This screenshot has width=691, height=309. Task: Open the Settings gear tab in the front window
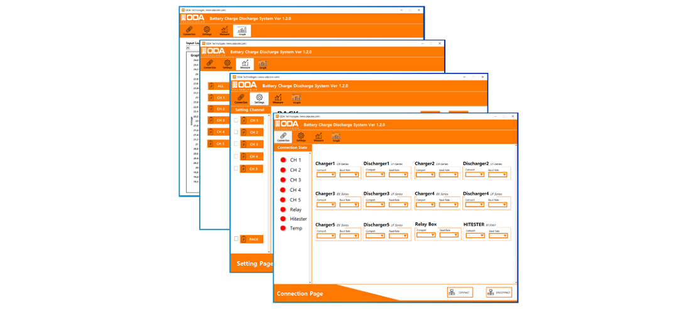[x=301, y=137]
